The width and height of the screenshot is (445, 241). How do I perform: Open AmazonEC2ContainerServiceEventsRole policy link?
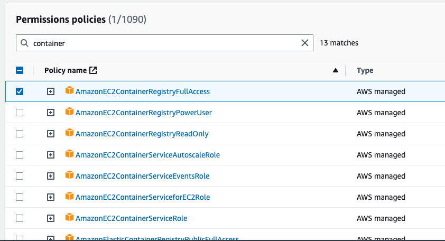coord(143,176)
